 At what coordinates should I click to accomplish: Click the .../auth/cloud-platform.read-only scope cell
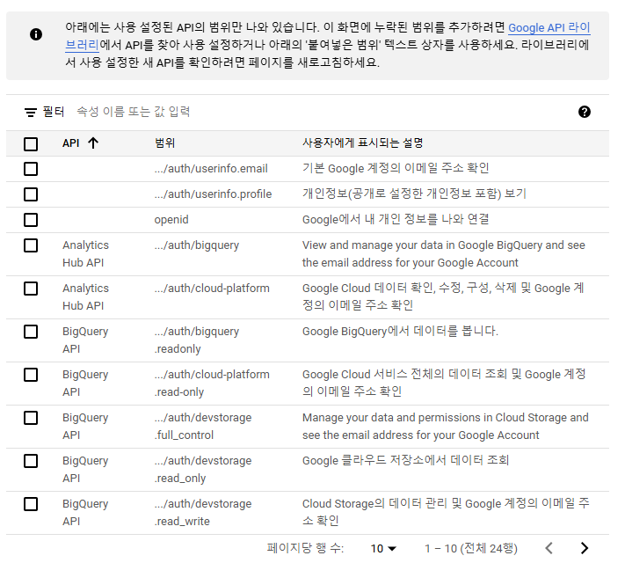[x=212, y=384]
